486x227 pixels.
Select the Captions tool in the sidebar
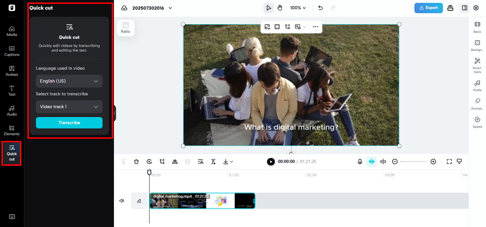12,51
